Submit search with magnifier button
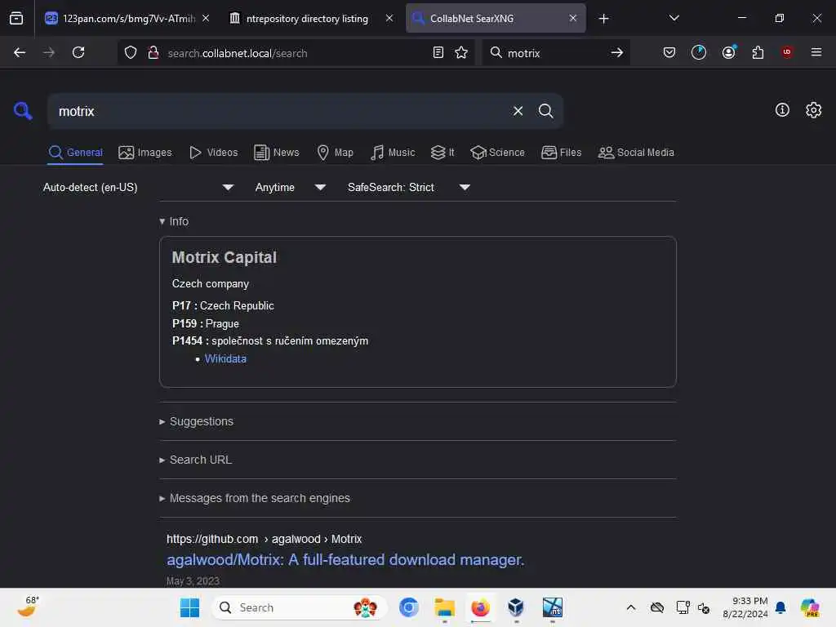The height and width of the screenshot is (627, 836). (x=545, y=111)
